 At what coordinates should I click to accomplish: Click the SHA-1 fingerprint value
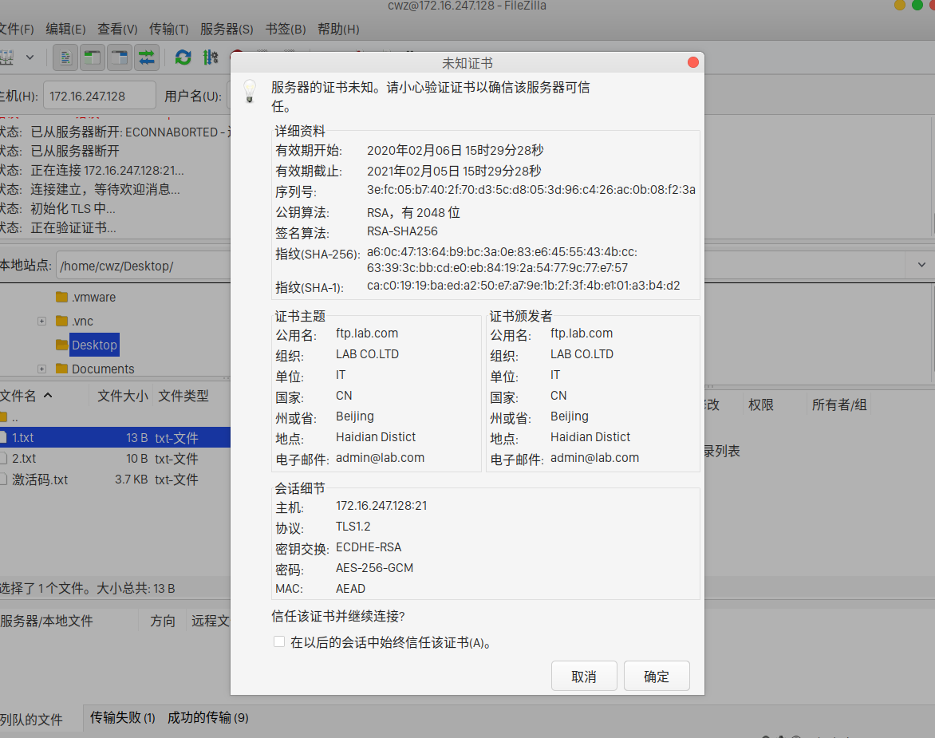point(523,286)
